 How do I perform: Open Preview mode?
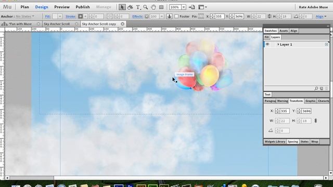pos(62,7)
